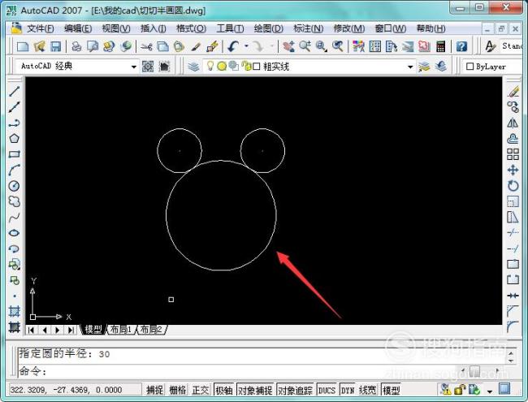Open the 标注(N) menu
The width and height of the screenshot is (528, 402).
(308, 28)
